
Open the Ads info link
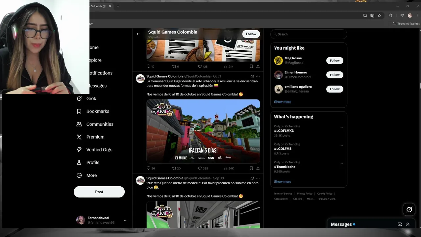click(x=297, y=199)
